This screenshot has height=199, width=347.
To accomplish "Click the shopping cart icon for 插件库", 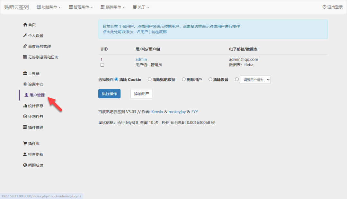I will 25,144.
